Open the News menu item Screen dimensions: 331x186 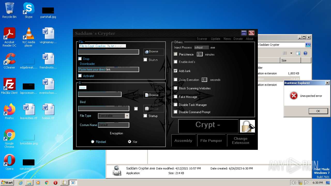coord(227,39)
